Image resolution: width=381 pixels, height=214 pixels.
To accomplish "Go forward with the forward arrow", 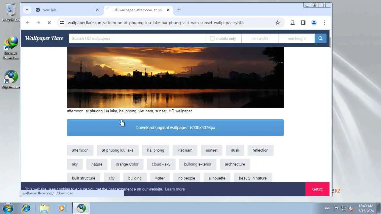I will click(38, 23).
